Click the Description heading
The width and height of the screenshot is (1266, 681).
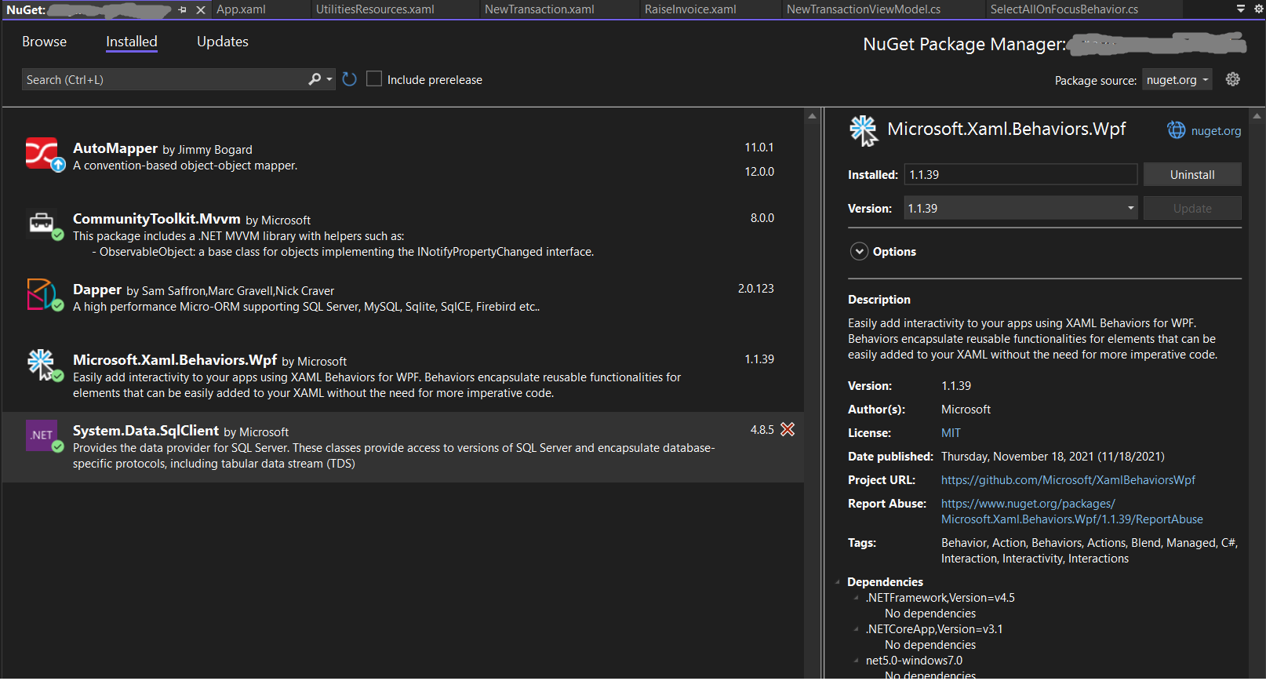tap(879, 300)
